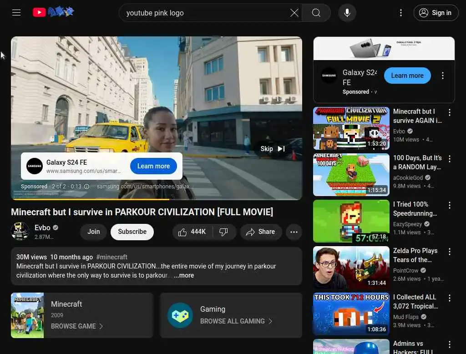Click the ad progress bar at the video bottom

click(157, 199)
